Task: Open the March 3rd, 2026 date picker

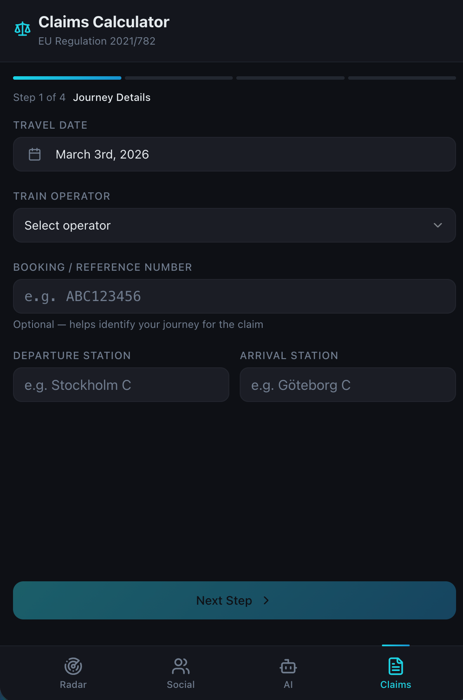Action: tap(235, 154)
